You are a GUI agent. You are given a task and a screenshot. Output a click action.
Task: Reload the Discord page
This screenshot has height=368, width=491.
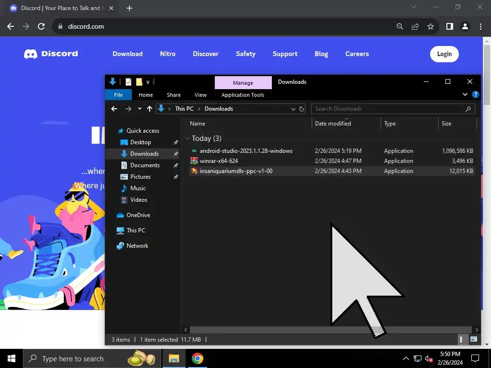click(x=41, y=27)
